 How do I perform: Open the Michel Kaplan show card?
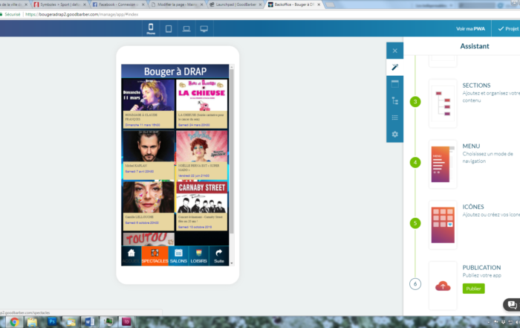pos(149,155)
